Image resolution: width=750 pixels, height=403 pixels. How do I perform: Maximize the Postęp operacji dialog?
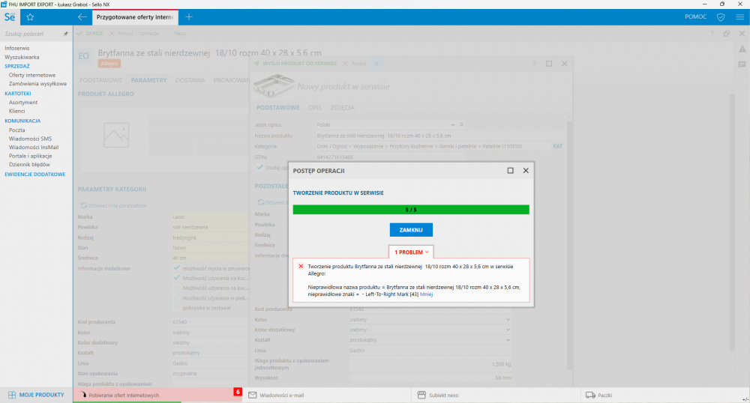tap(510, 171)
